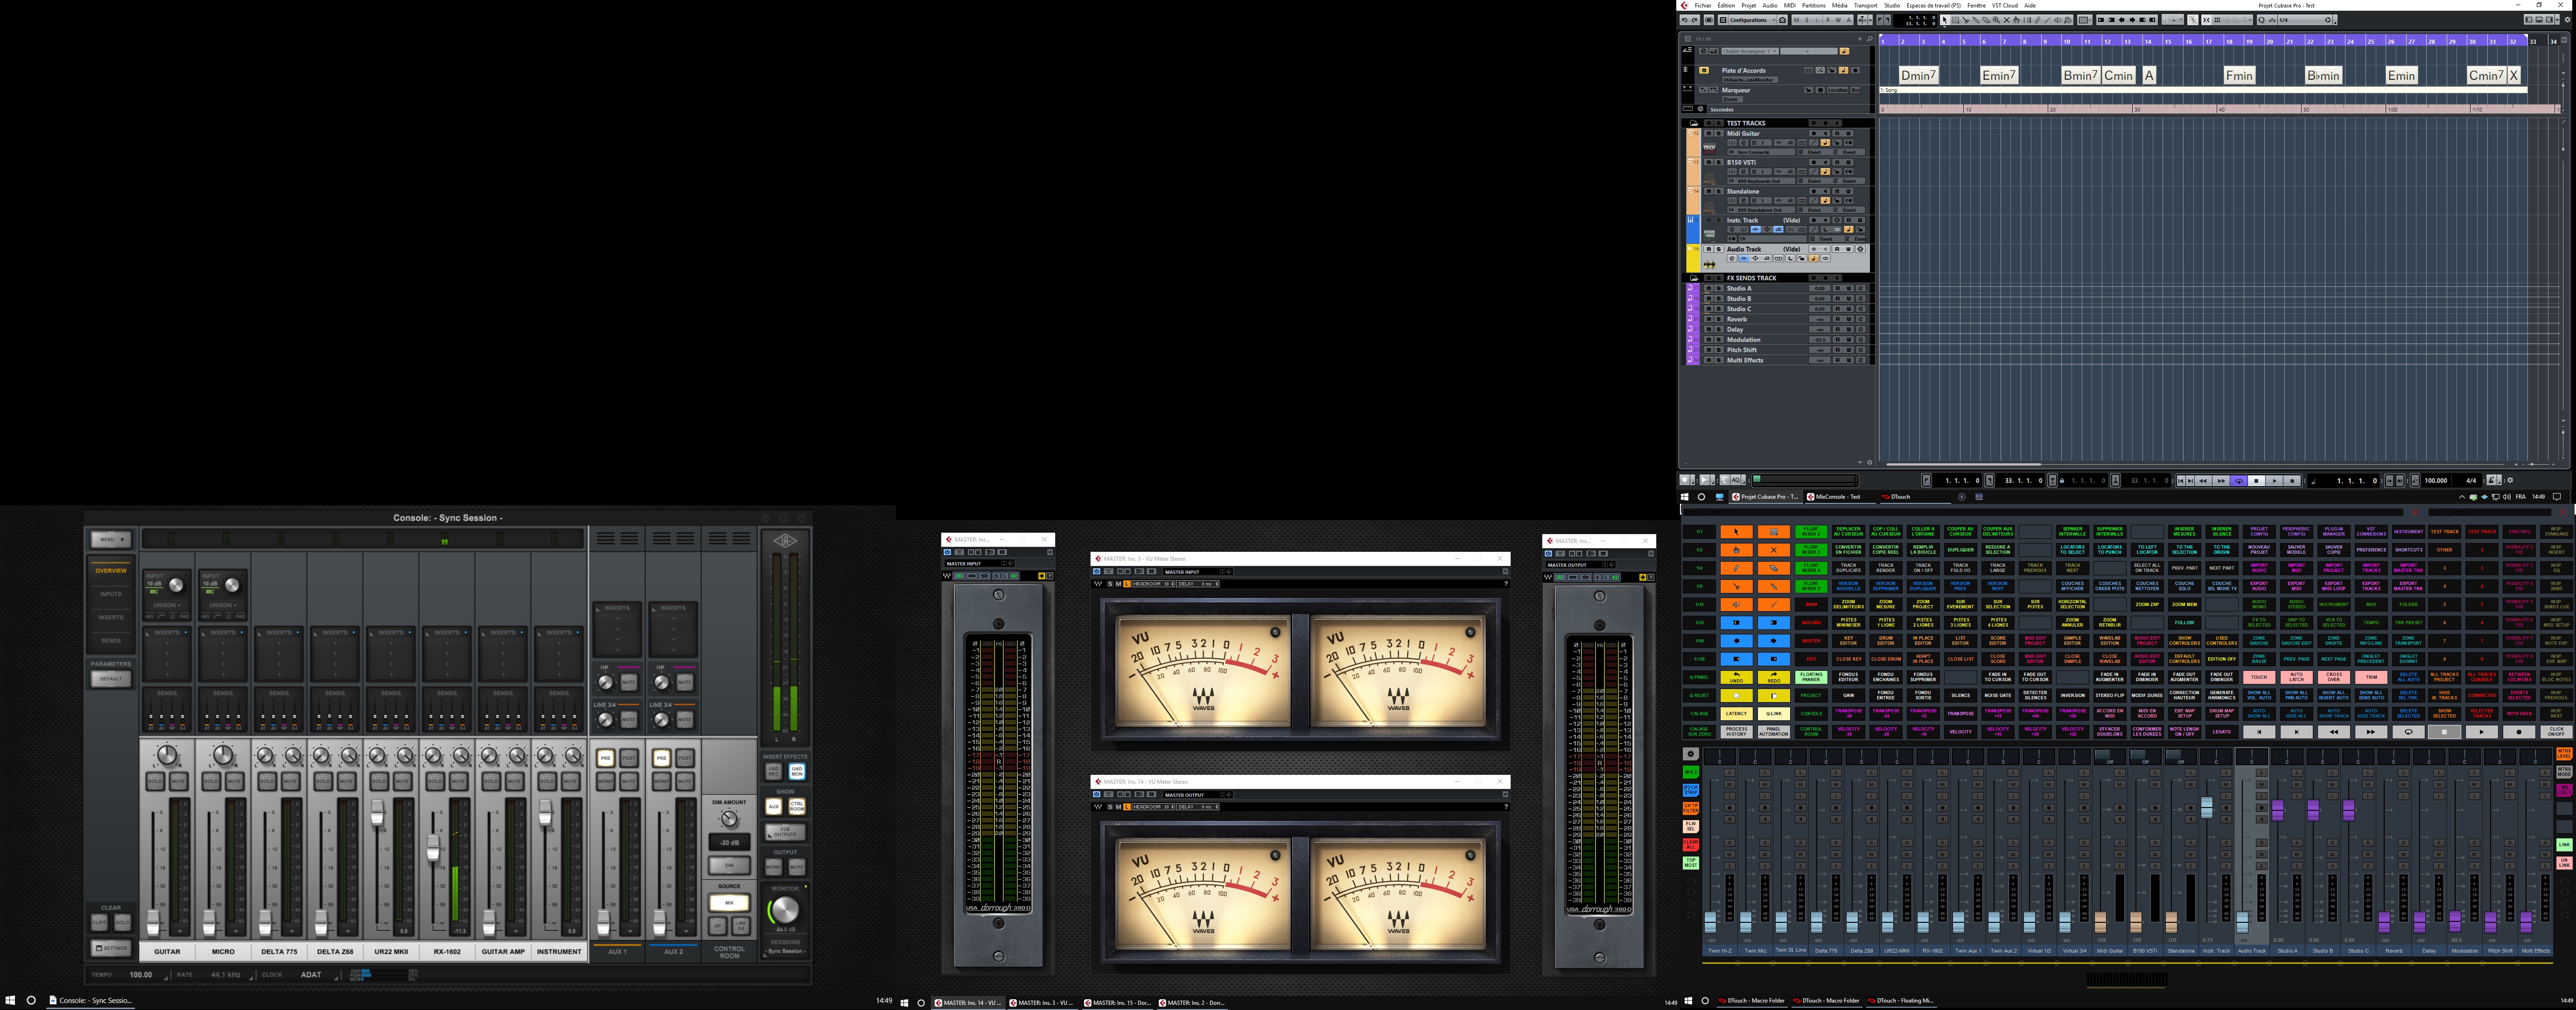Click the orange speaker tool button in DTouch

[x=1736, y=605]
